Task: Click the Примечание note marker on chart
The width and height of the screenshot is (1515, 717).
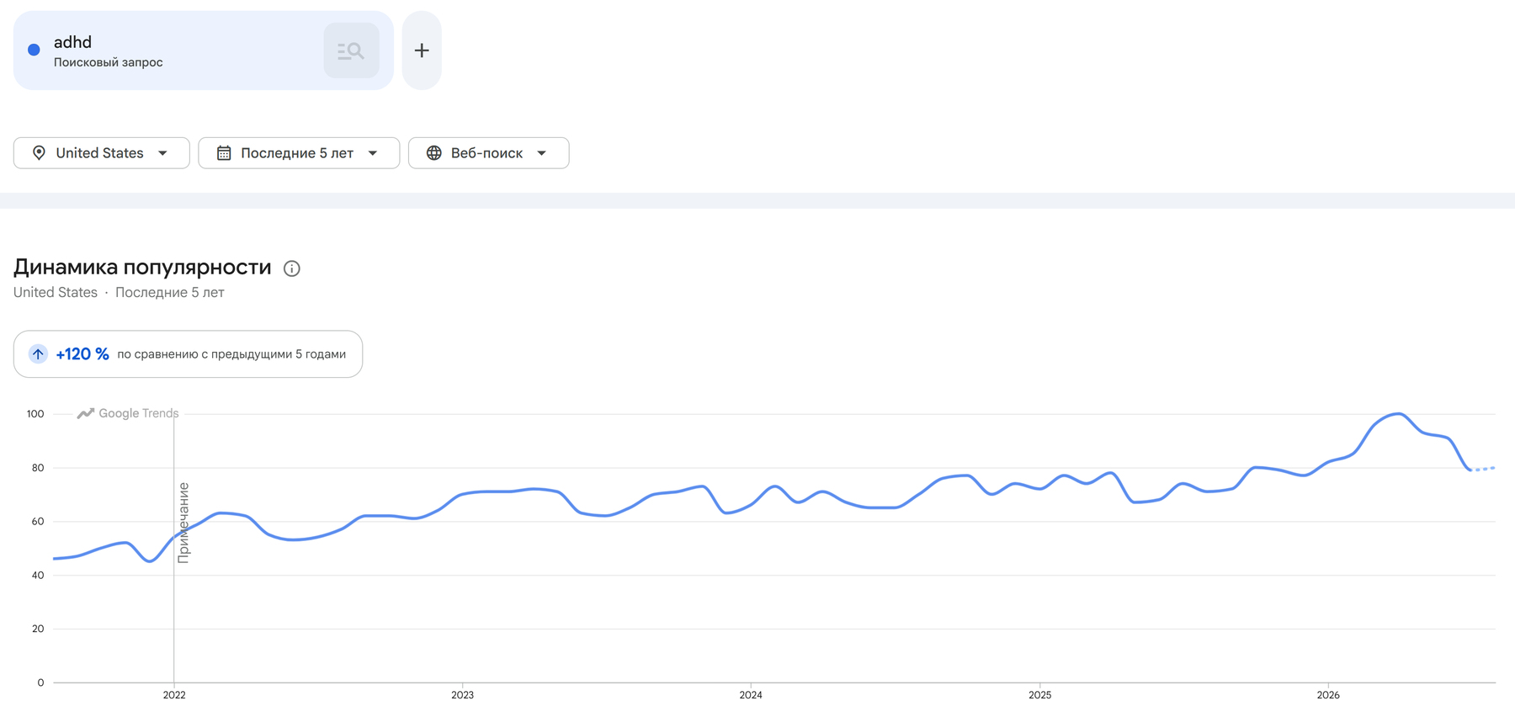Action: [183, 523]
